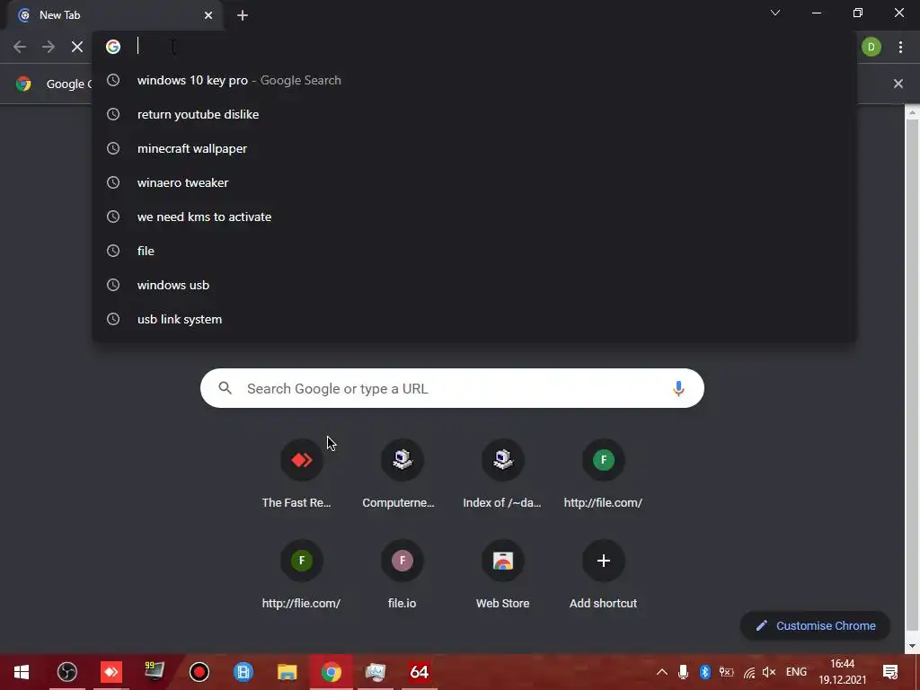Click the back navigation arrow
The image size is (920, 690).
point(20,47)
